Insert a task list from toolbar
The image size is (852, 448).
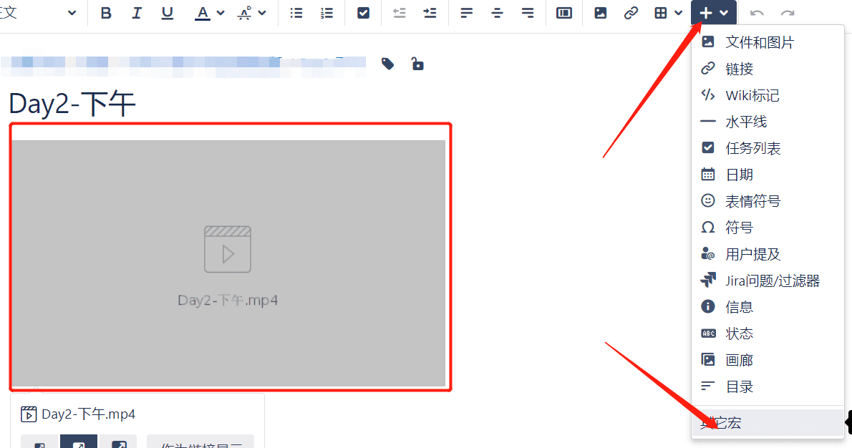point(364,13)
